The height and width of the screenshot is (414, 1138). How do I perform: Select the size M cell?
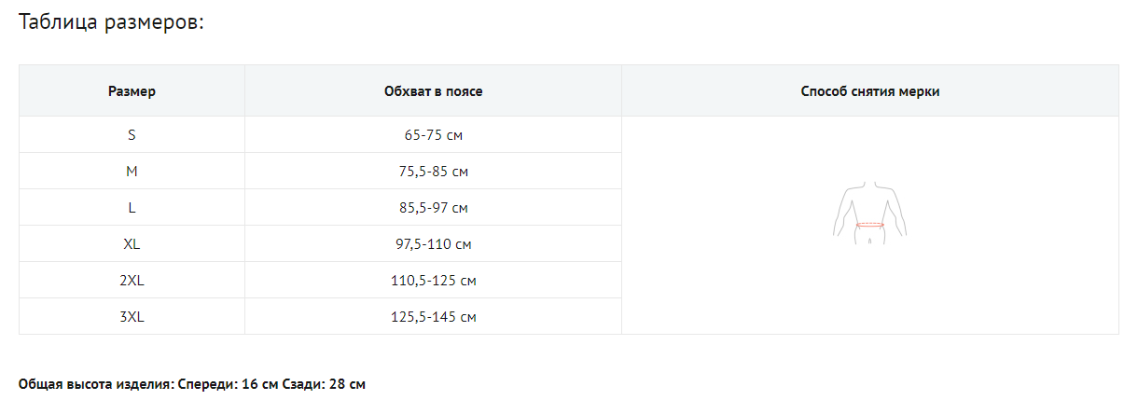point(132,172)
